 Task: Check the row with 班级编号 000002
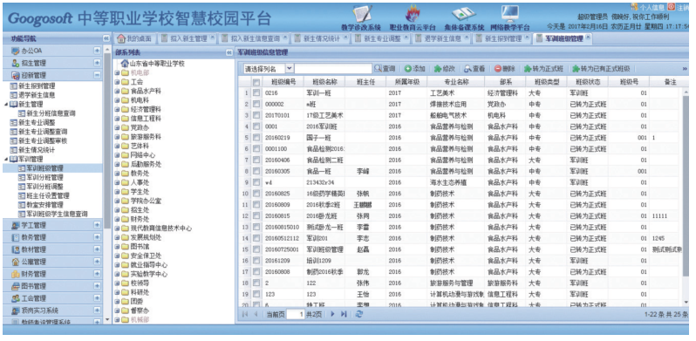click(x=256, y=105)
